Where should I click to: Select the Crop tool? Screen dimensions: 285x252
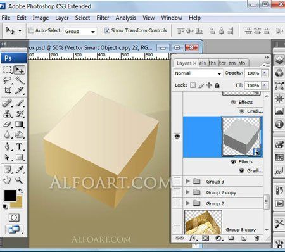[8, 91]
